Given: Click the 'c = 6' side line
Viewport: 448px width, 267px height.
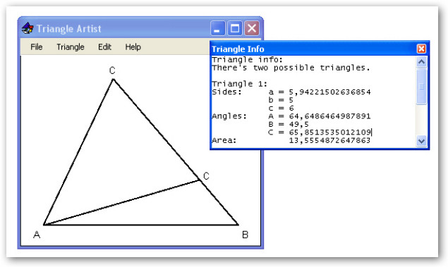Looking at the screenshot, I should pyautogui.click(x=281, y=108).
